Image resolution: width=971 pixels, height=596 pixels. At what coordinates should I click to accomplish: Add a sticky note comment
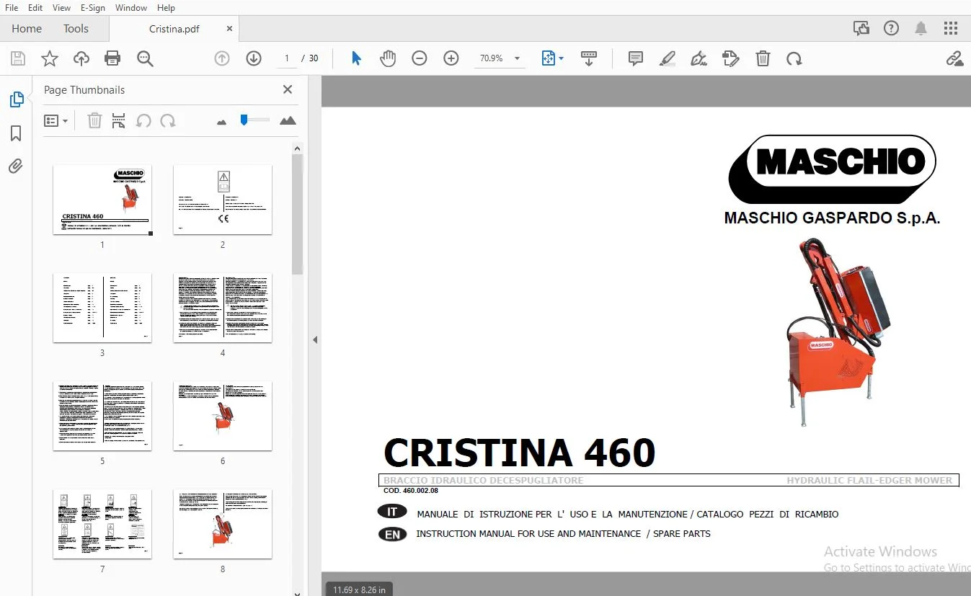point(636,58)
